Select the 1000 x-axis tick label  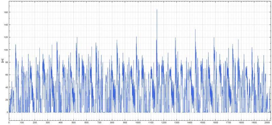click(138, 123)
